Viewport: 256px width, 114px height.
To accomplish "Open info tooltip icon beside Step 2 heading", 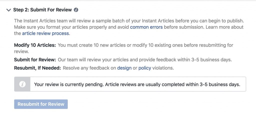I will point(76,10).
